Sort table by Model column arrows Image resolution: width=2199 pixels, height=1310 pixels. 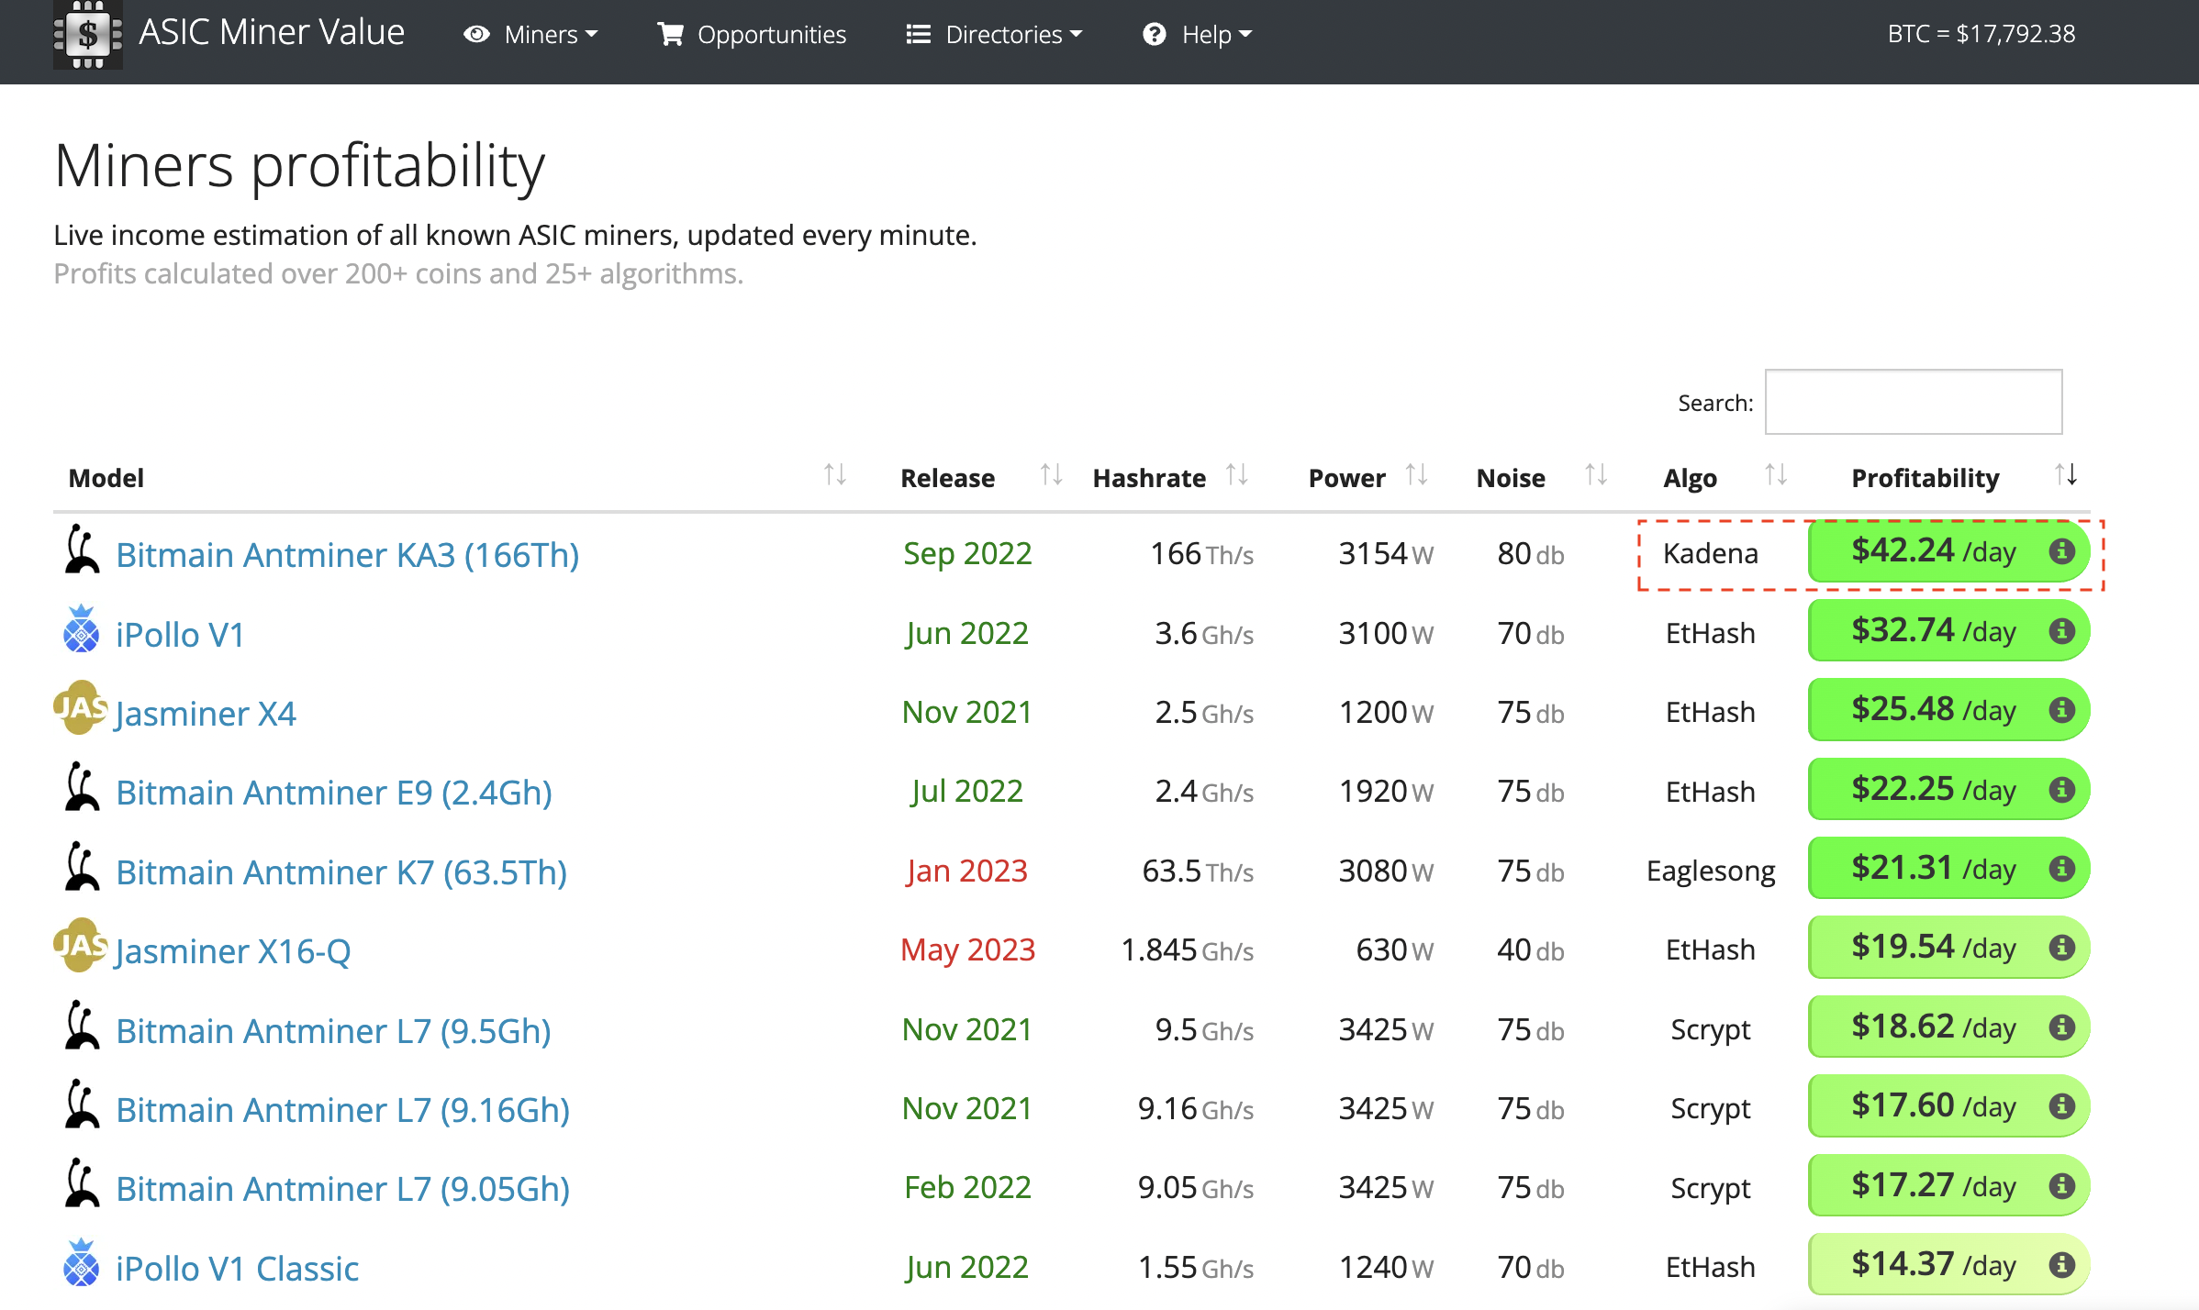[x=834, y=475]
